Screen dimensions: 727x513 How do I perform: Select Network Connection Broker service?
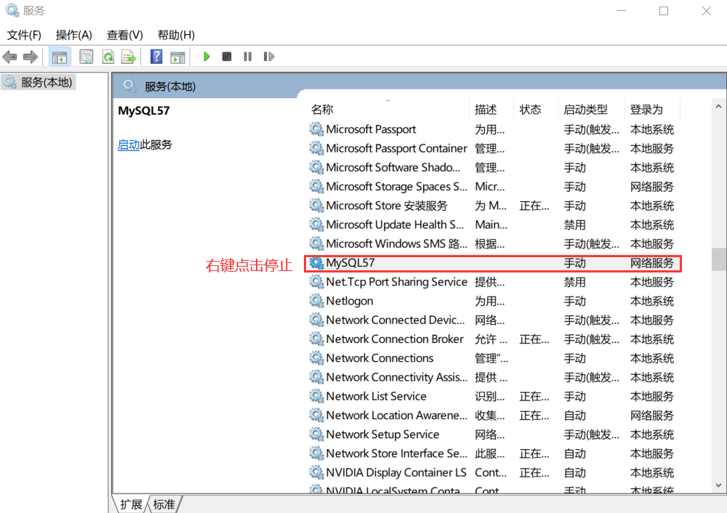pos(493,339)
